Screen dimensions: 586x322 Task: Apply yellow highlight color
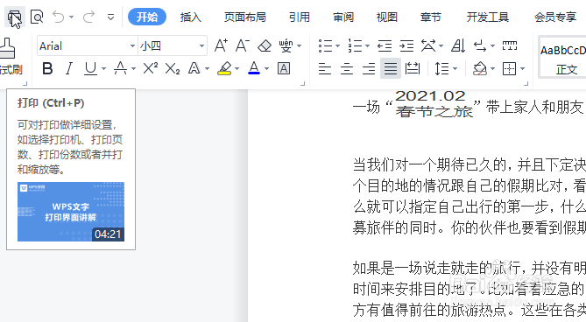pos(224,68)
